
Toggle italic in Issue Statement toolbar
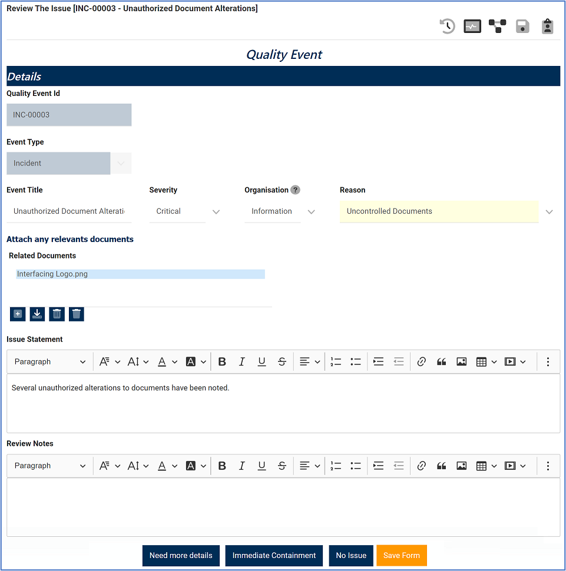point(241,361)
